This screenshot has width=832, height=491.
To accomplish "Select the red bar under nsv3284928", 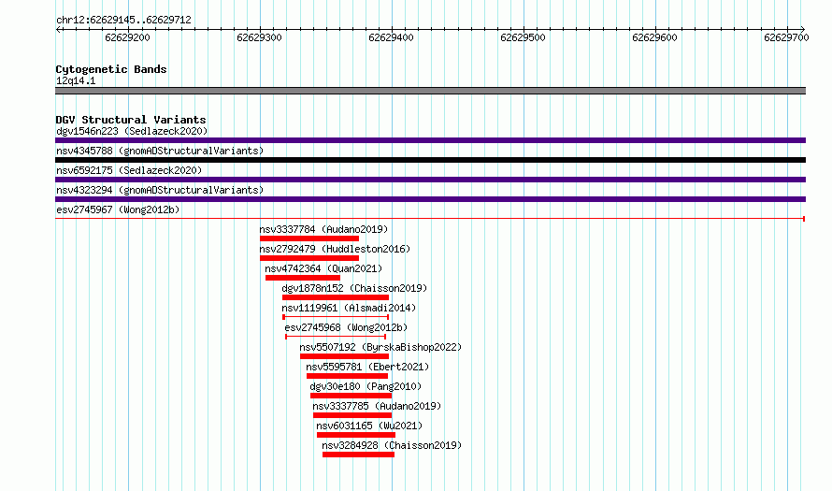I will tap(359, 455).
